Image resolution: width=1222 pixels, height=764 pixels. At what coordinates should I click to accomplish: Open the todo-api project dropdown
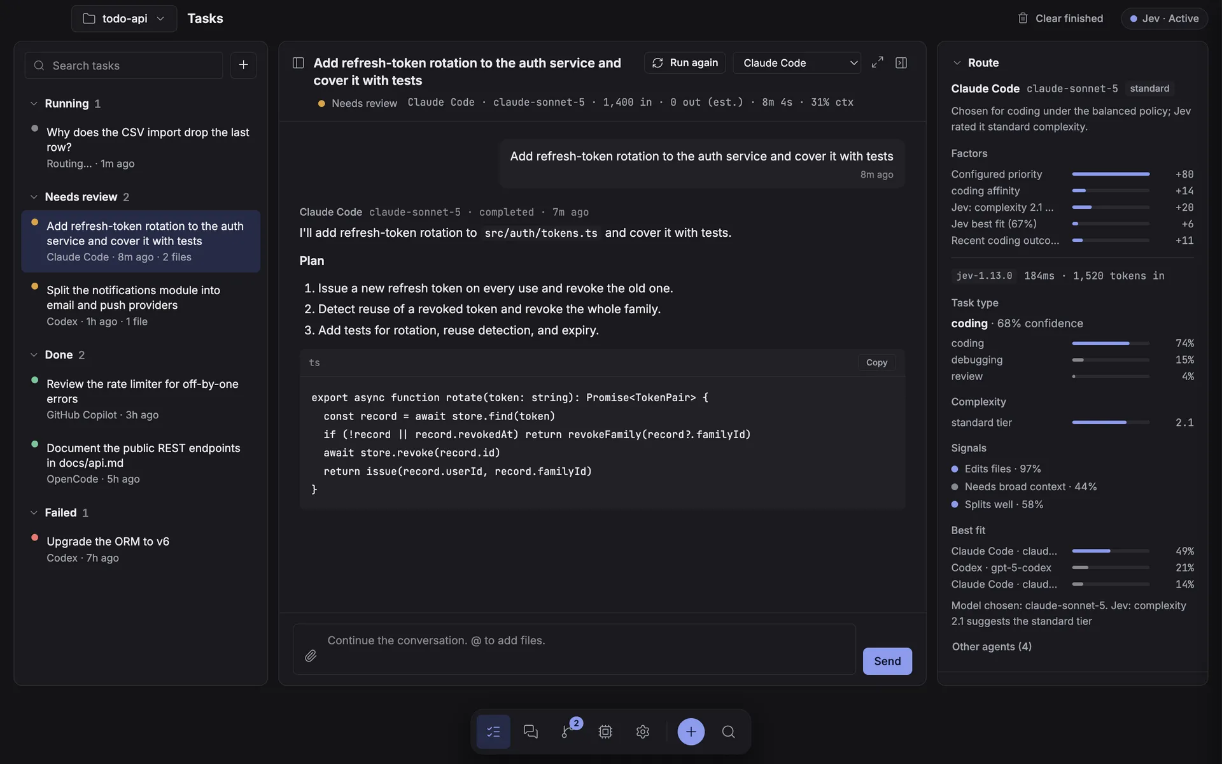(x=124, y=18)
